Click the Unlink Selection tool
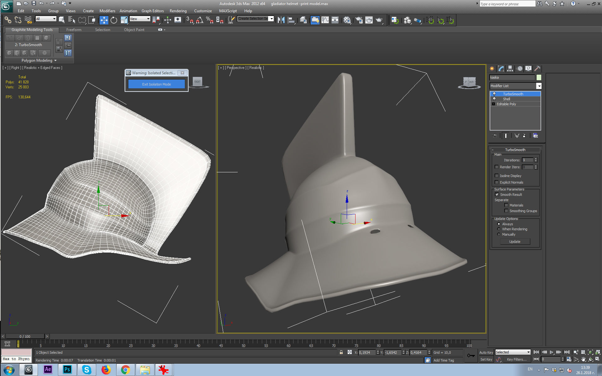The height and width of the screenshot is (376, 602). [18, 20]
